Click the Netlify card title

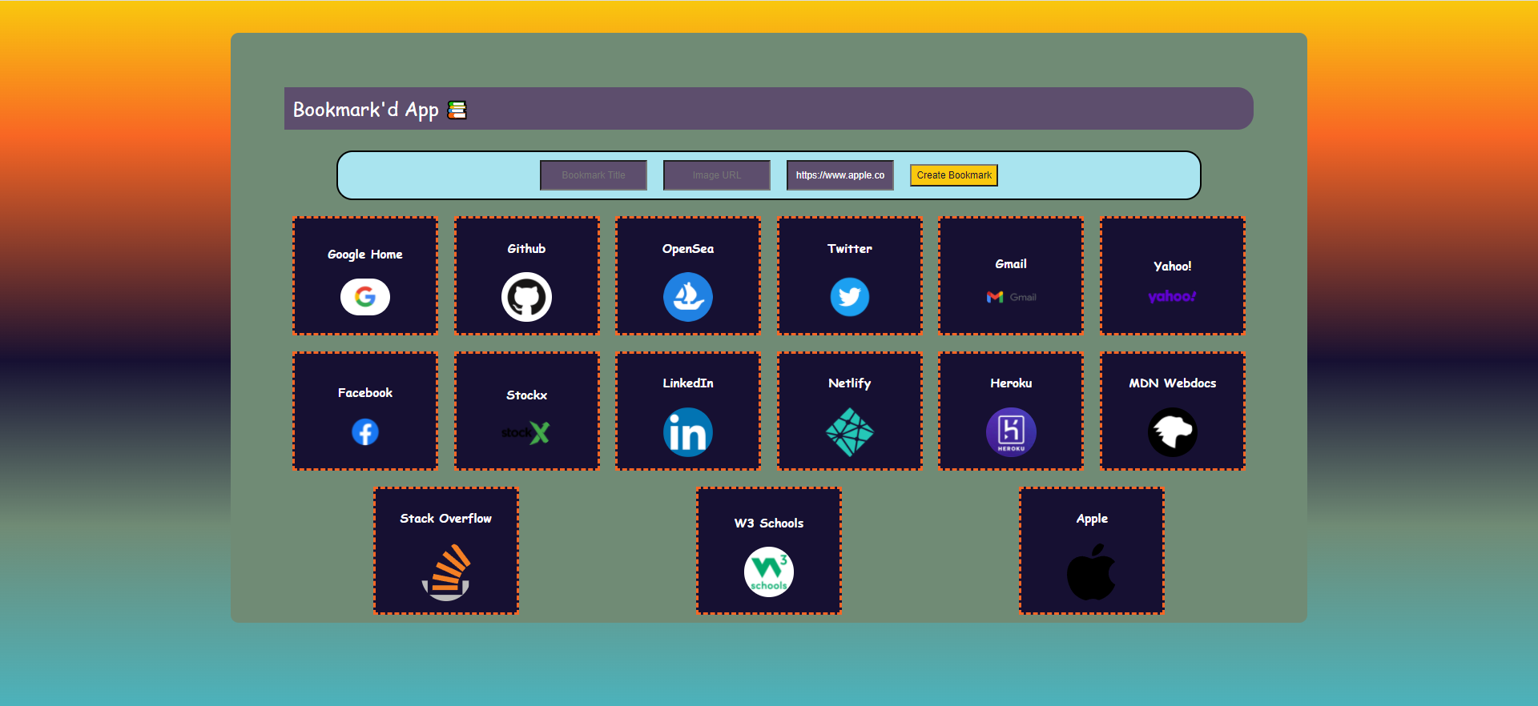coord(850,383)
